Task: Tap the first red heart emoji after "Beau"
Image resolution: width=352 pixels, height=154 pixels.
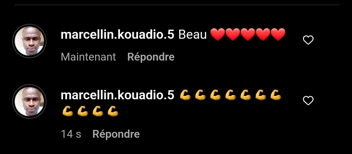Action: tap(218, 35)
